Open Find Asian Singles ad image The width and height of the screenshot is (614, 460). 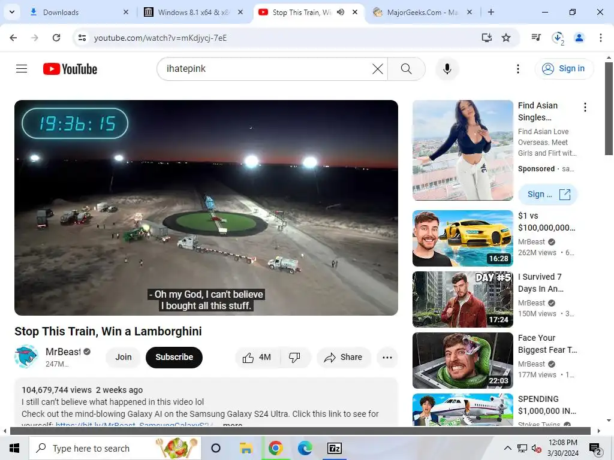click(463, 150)
